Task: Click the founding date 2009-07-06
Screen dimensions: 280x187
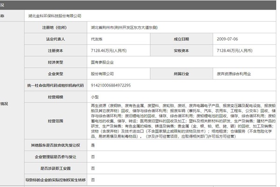Action: [227, 39]
